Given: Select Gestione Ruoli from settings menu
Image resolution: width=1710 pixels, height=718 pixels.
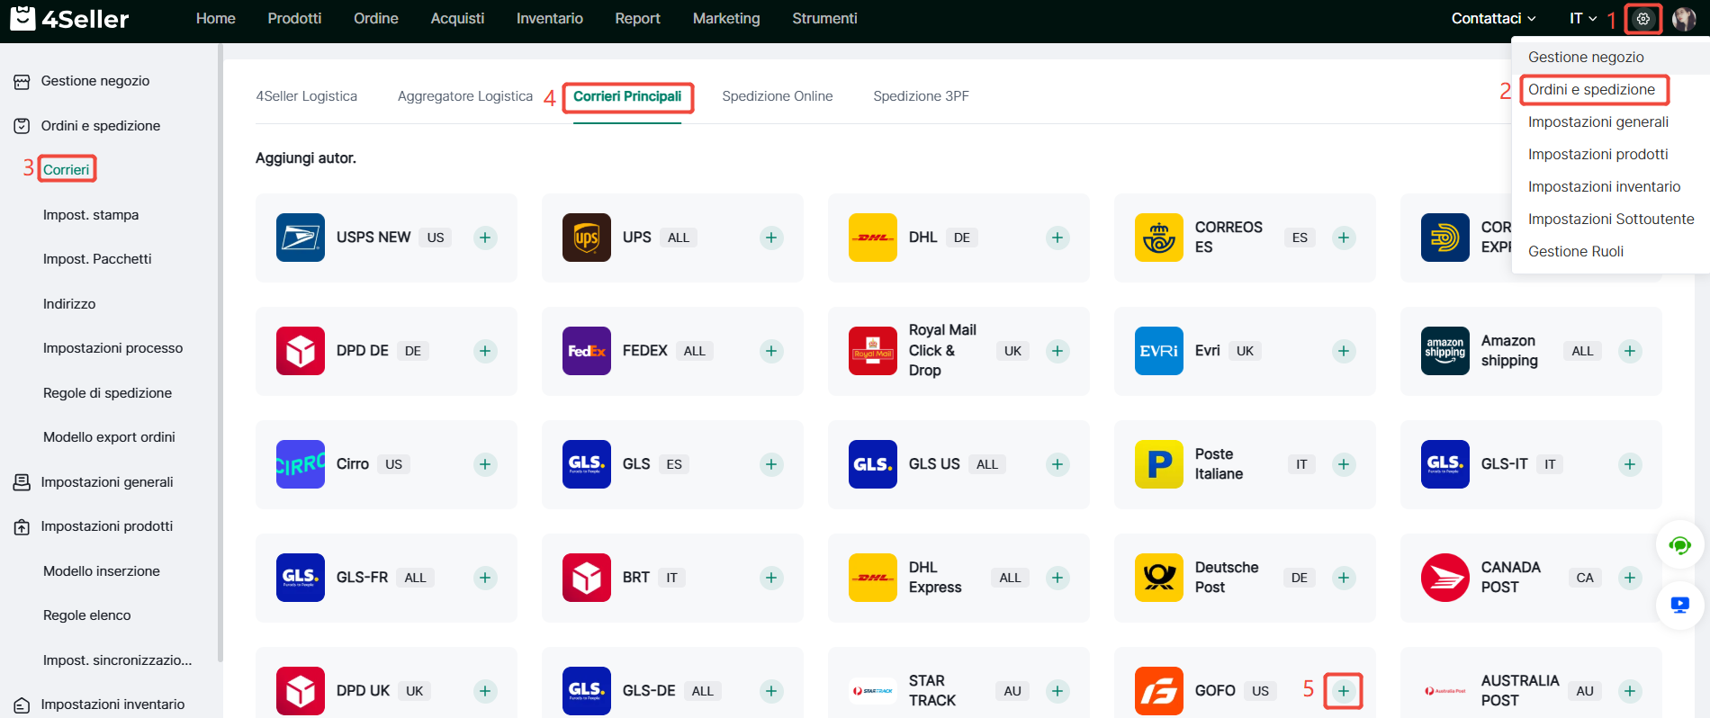Looking at the screenshot, I should 1575,251.
